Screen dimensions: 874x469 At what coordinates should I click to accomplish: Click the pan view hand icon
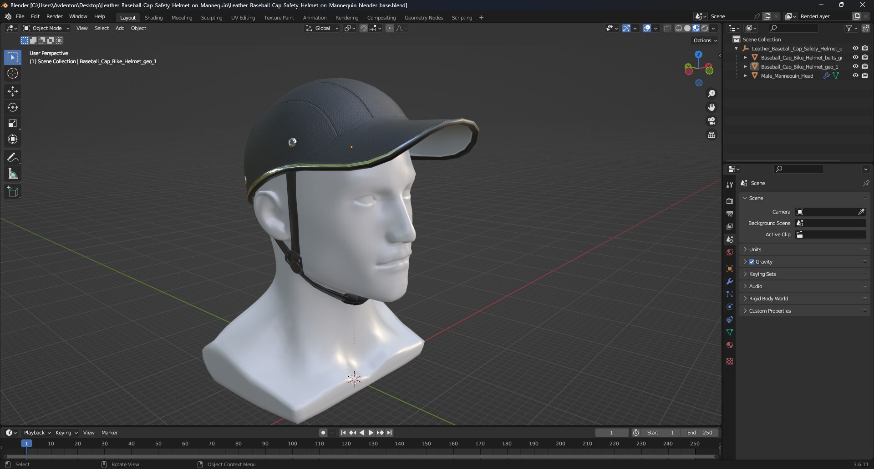(x=711, y=107)
